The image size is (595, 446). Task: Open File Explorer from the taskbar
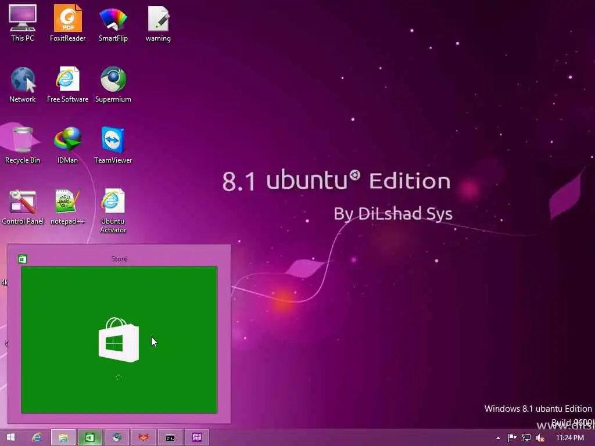click(63, 437)
